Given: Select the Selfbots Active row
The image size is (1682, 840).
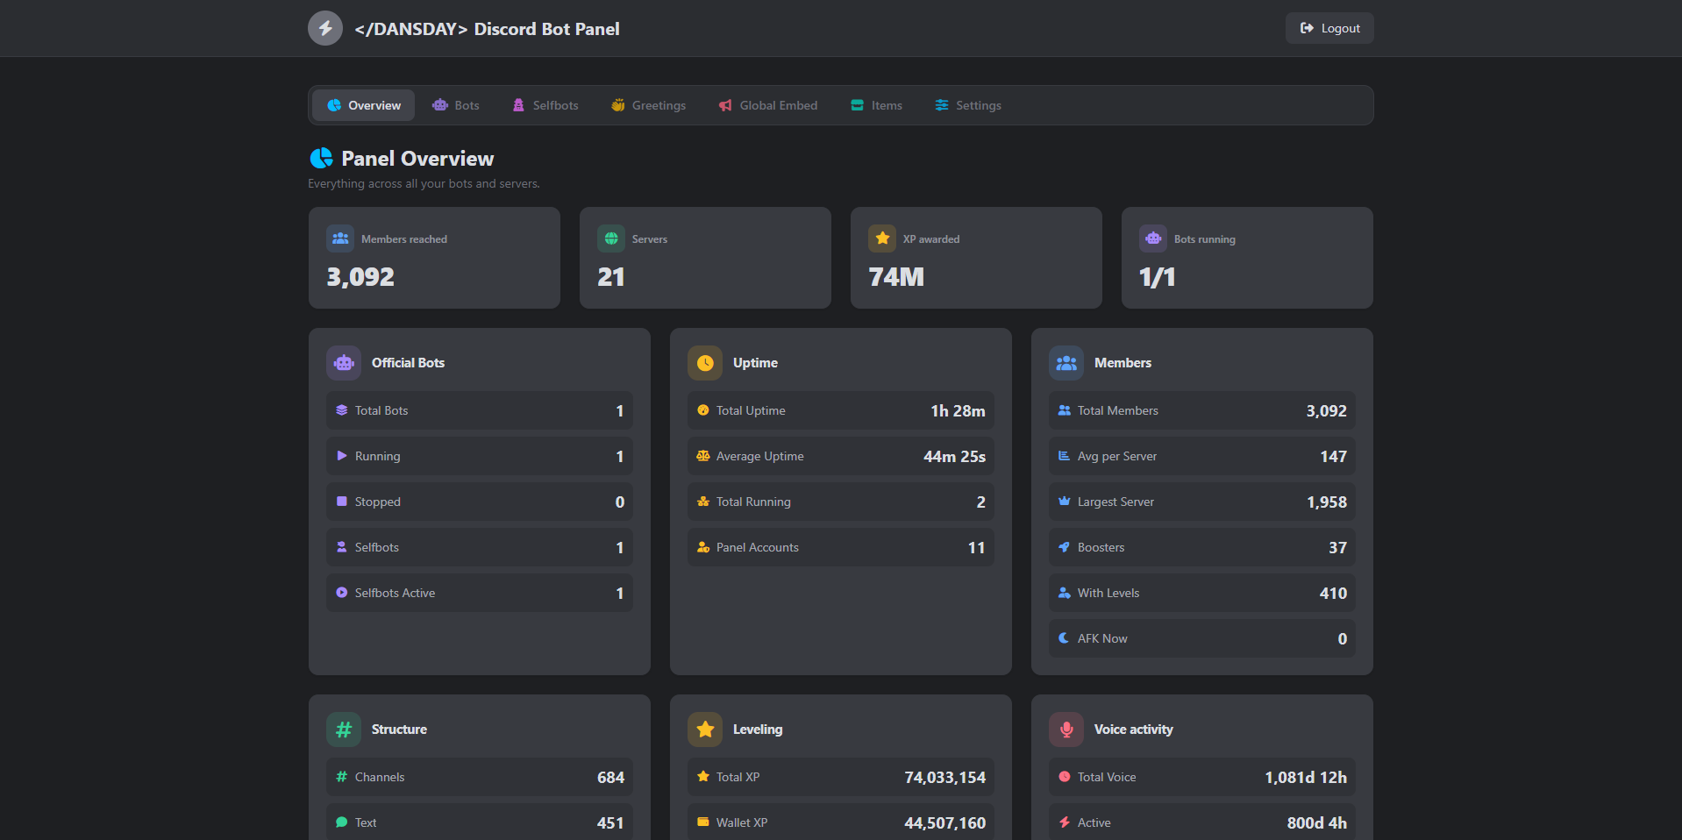Looking at the screenshot, I should tap(480, 593).
